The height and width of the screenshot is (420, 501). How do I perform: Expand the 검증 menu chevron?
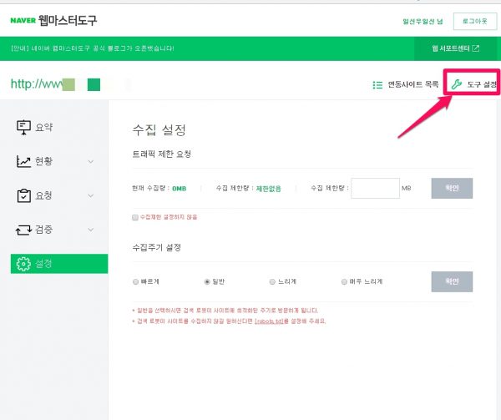(91, 230)
